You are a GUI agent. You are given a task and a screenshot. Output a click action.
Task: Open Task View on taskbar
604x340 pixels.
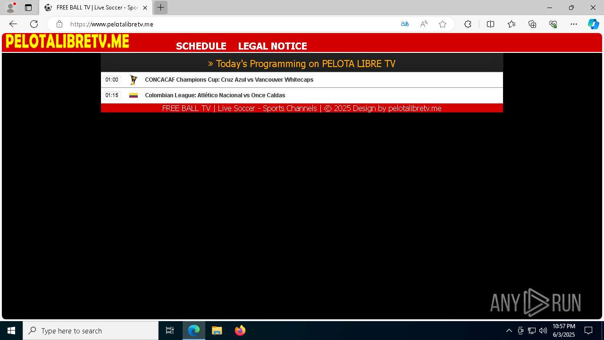click(x=170, y=331)
